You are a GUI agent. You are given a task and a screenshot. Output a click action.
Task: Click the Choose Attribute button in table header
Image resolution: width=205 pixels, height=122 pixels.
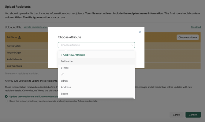pyautogui.click(x=188, y=37)
